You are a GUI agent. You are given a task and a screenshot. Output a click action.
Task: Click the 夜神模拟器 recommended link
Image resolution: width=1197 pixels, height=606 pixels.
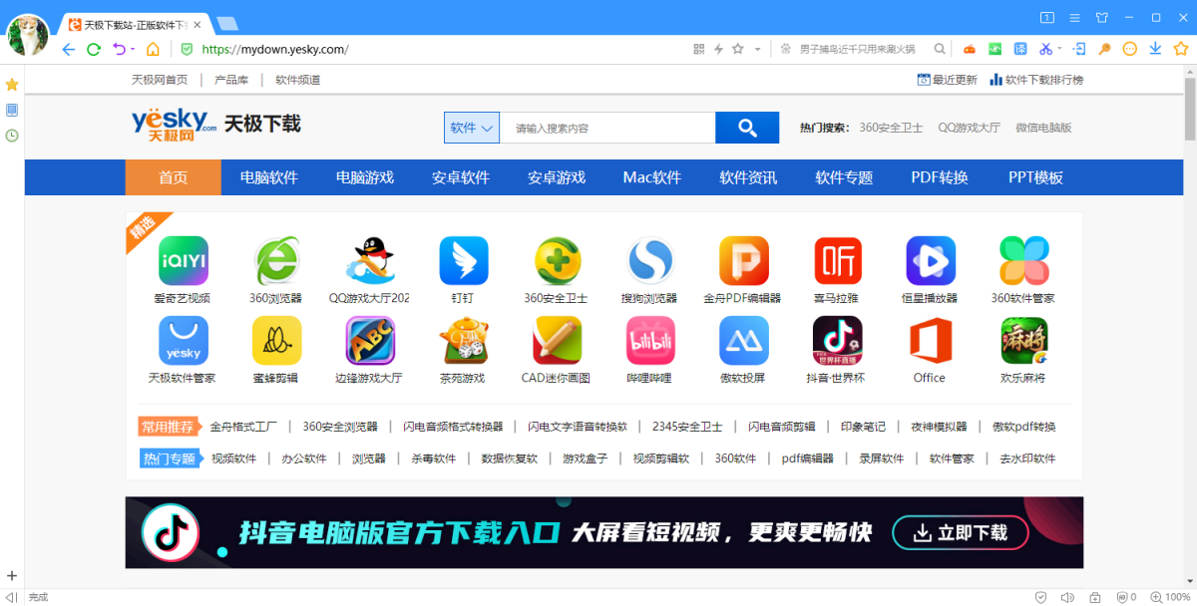(939, 427)
